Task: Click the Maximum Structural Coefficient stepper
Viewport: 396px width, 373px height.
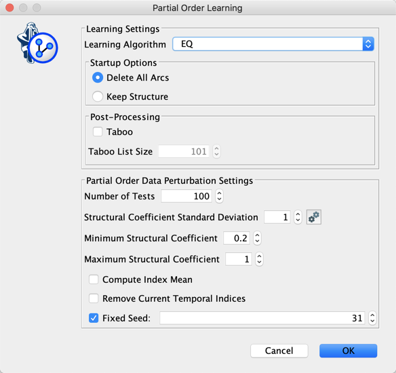Action: [x=259, y=259]
